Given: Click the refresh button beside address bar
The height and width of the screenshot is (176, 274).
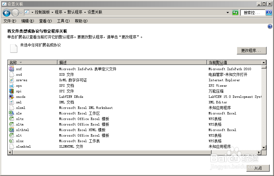Looking at the screenshot, I should coord(235,12).
